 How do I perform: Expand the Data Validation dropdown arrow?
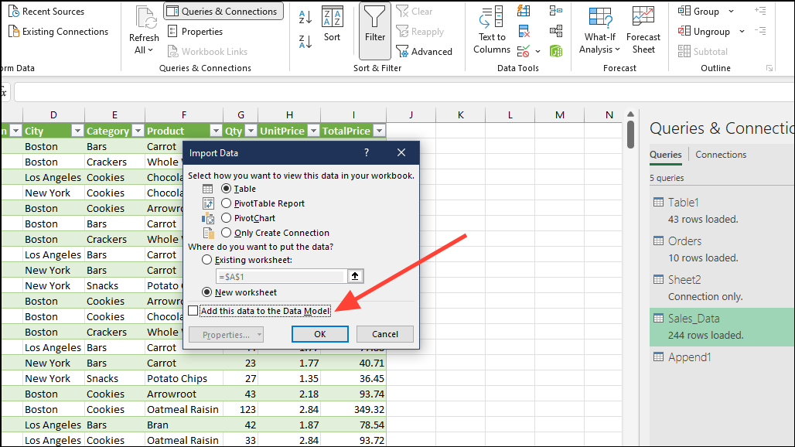[x=539, y=51]
